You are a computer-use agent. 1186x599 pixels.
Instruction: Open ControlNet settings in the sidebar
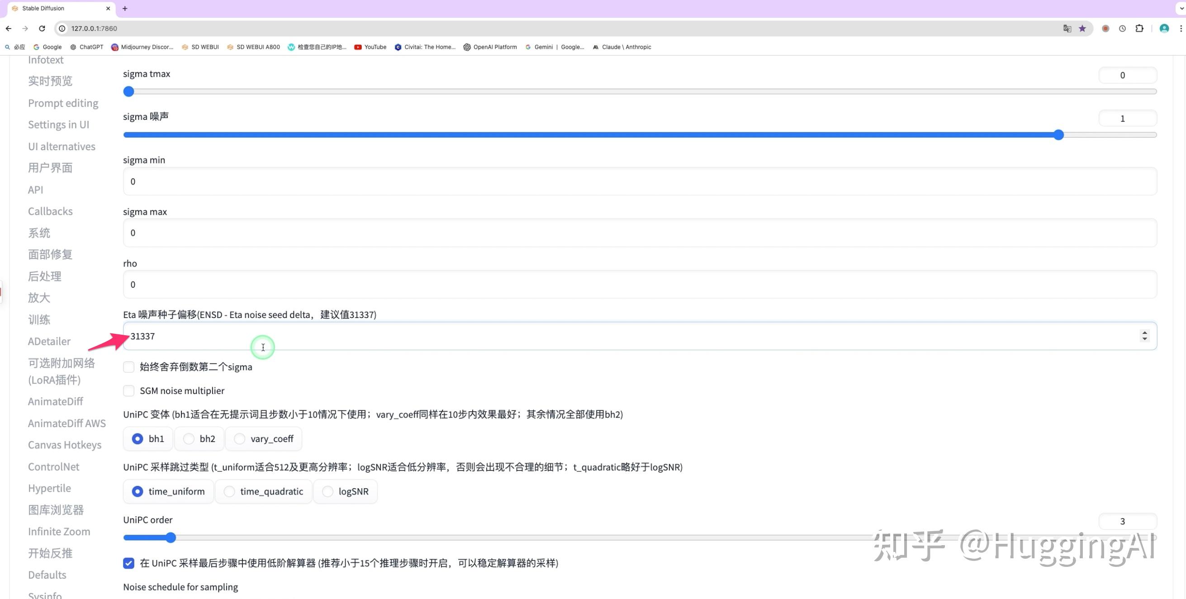coord(53,466)
